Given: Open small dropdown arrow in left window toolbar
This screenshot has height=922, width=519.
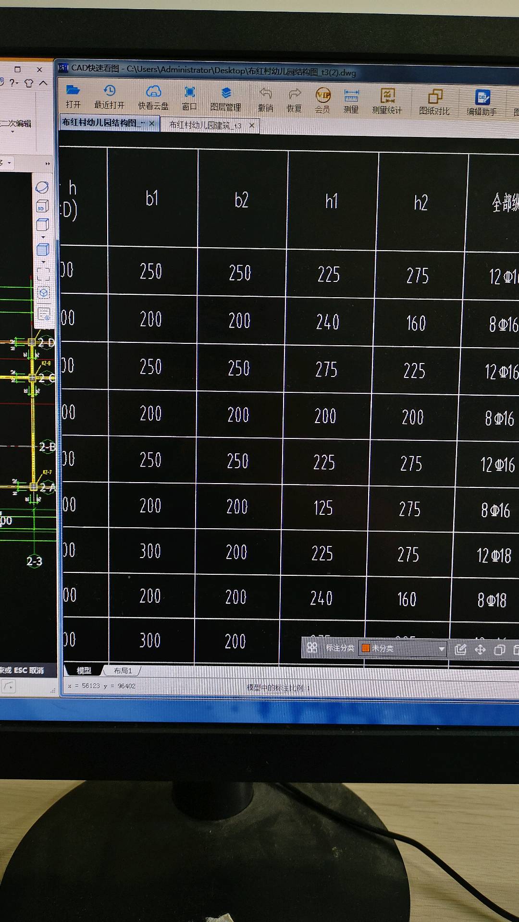Looking at the screenshot, I should click(9, 163).
